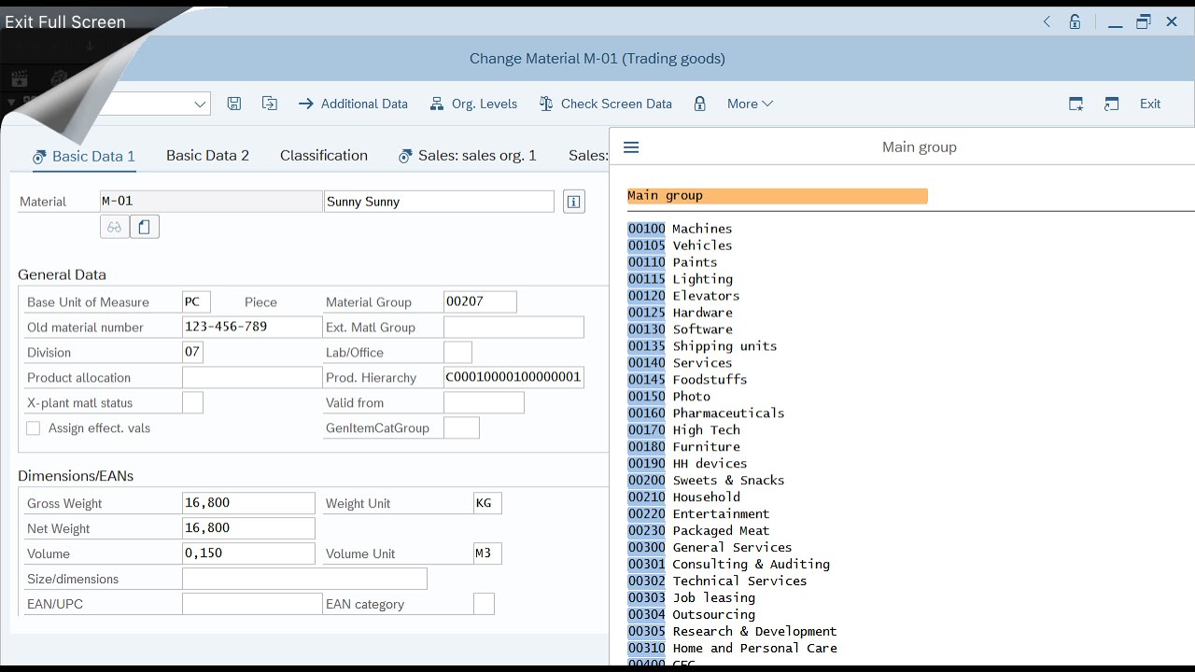Select main group 00305 Research & Development
The width and height of the screenshot is (1195, 672).
point(732,632)
